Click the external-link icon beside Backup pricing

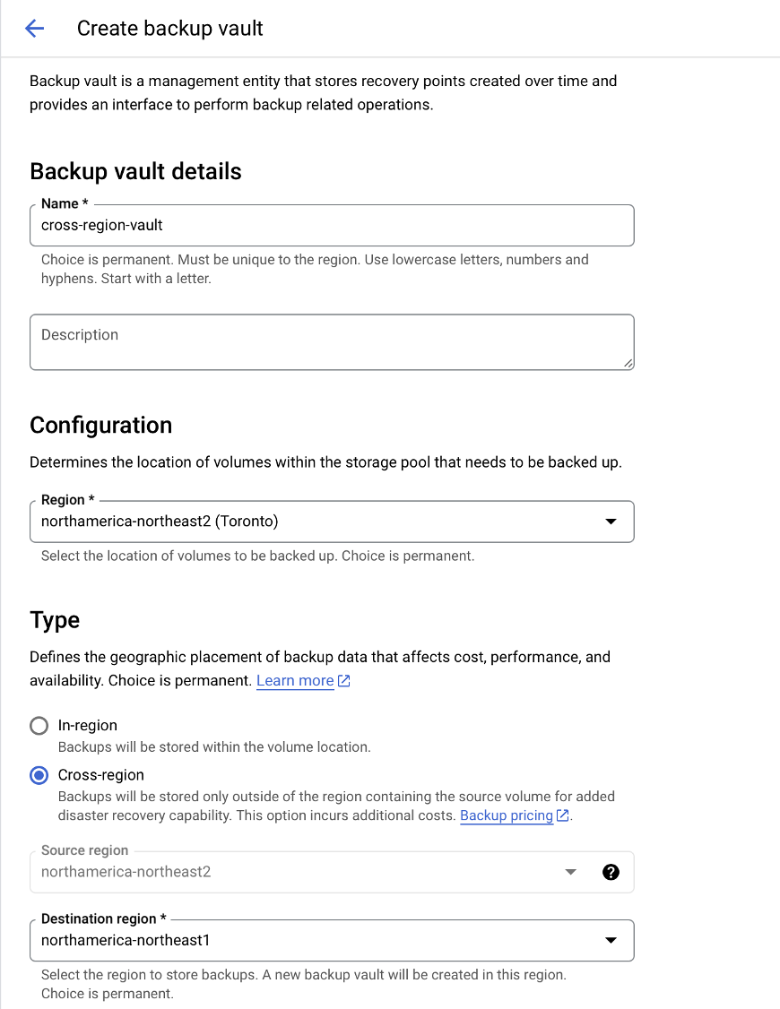click(x=562, y=815)
